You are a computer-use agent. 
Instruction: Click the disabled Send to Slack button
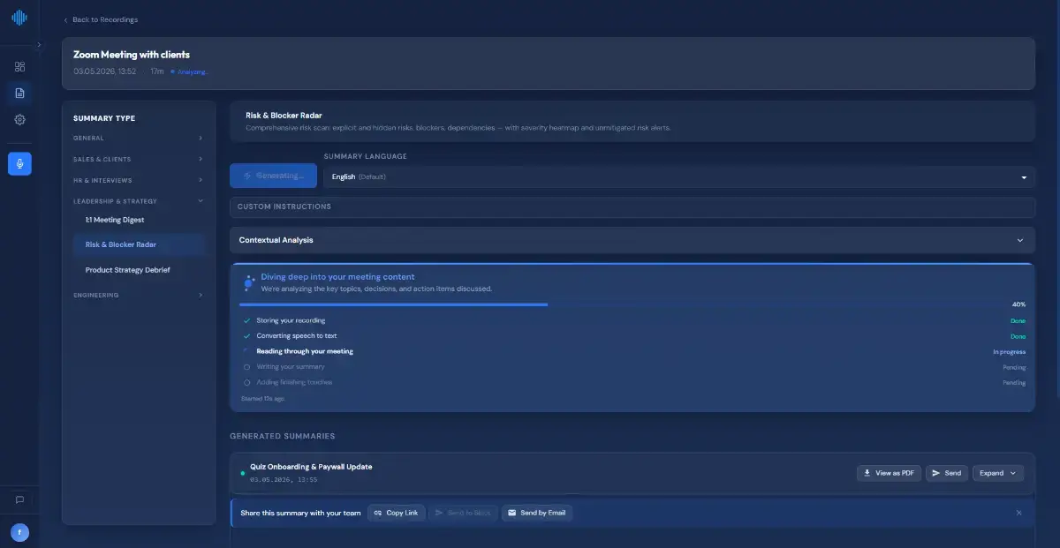coord(463,513)
